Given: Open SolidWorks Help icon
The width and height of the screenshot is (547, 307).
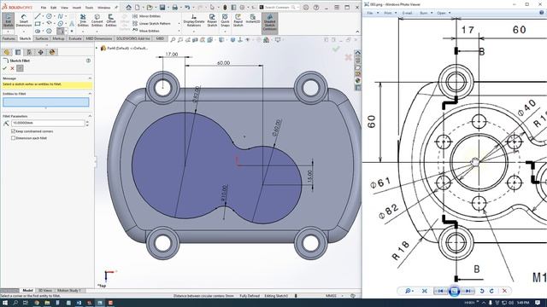Looking at the screenshot, I should click(x=316, y=8).
